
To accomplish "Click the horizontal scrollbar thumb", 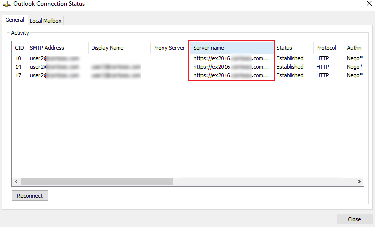I will coord(96,181).
